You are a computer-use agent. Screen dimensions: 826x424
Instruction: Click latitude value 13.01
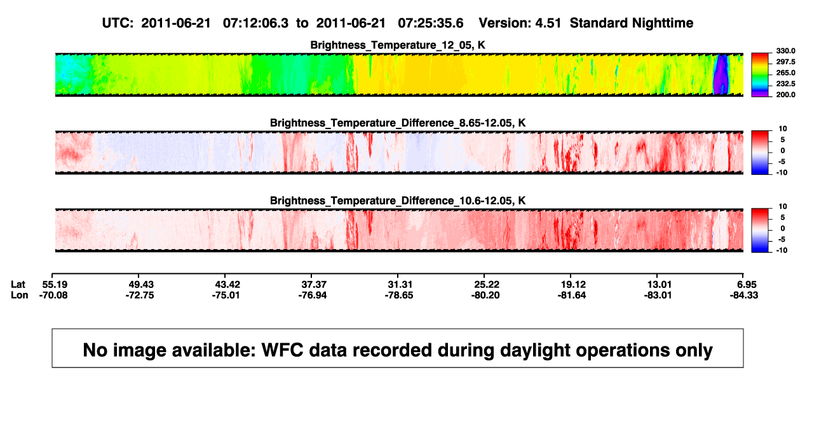pos(659,284)
